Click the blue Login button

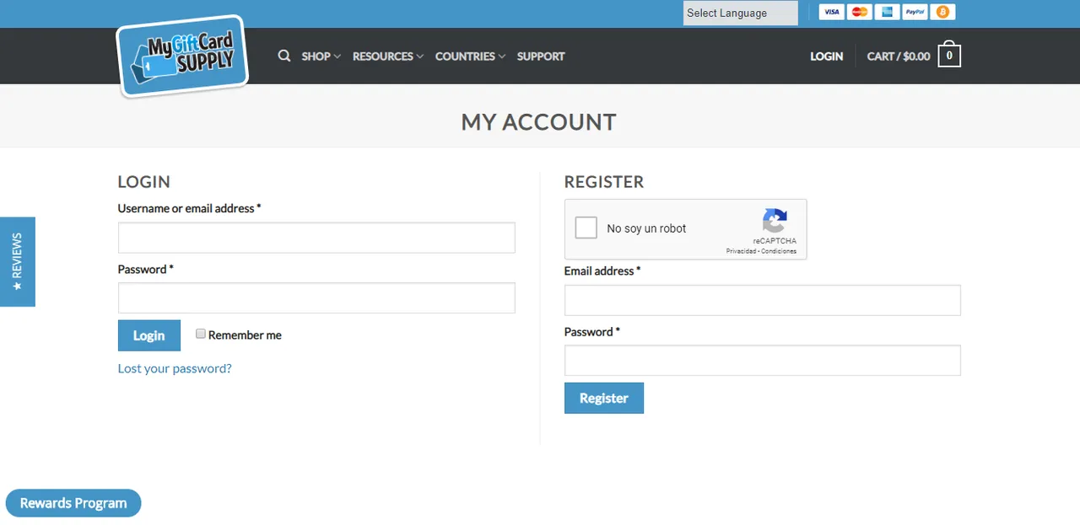pos(149,335)
